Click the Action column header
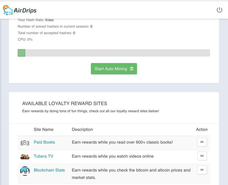This screenshot has width=228, height=185. [x=202, y=129]
